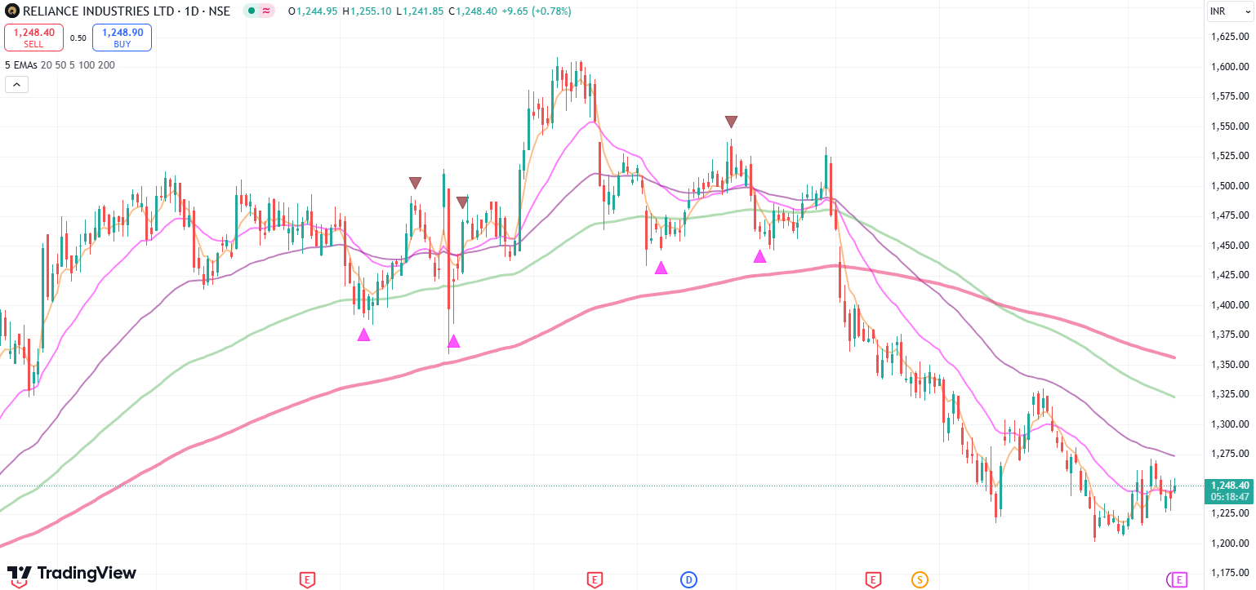Click the red SELL 1,248.40 button
Screen dimensions: 1256x590
click(x=33, y=38)
